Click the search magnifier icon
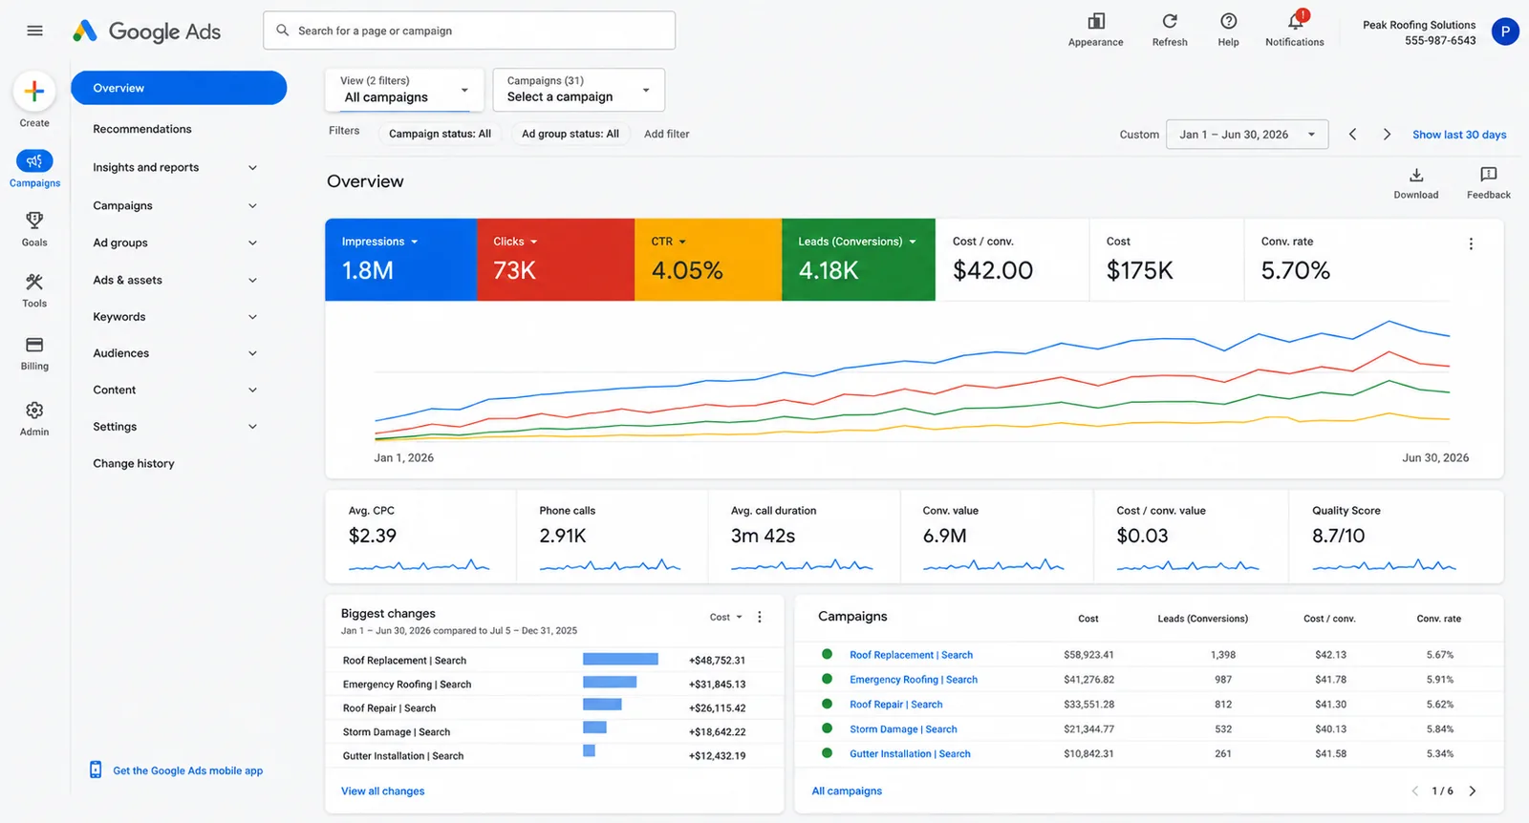This screenshot has height=823, width=1529. [283, 31]
